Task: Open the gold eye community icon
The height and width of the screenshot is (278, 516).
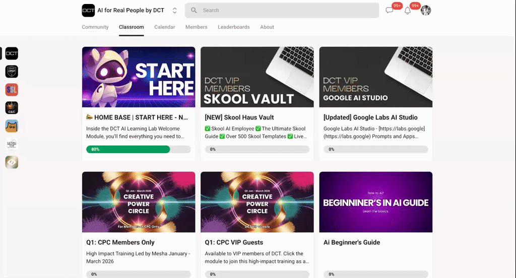Action: click(12, 162)
